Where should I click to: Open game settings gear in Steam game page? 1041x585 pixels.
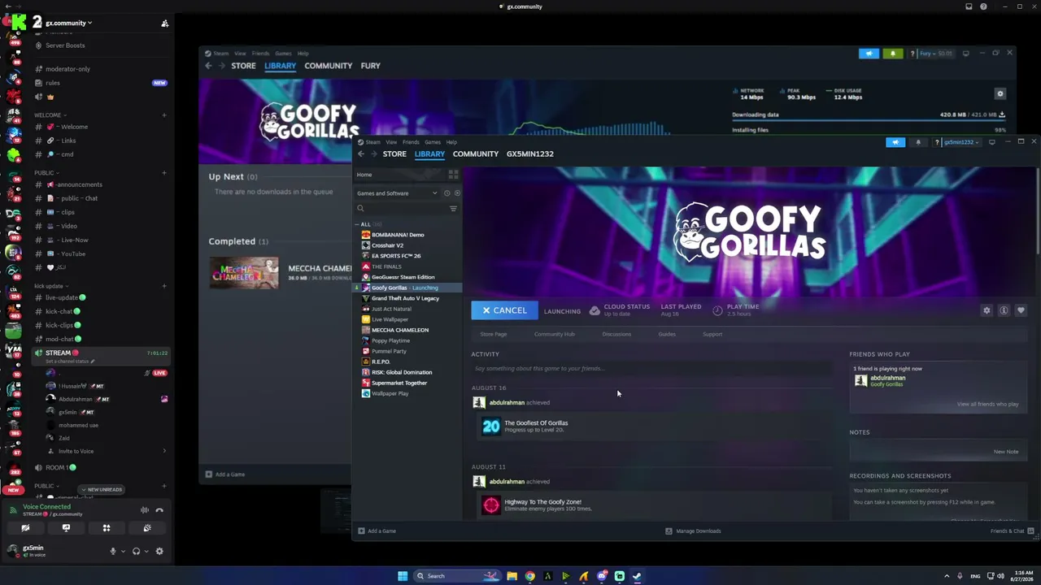click(987, 310)
